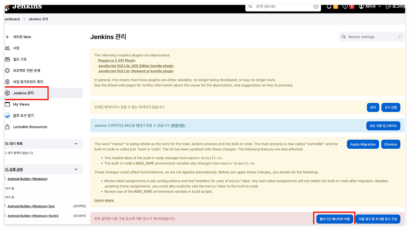Open the search help question-mark icon

(316, 6)
